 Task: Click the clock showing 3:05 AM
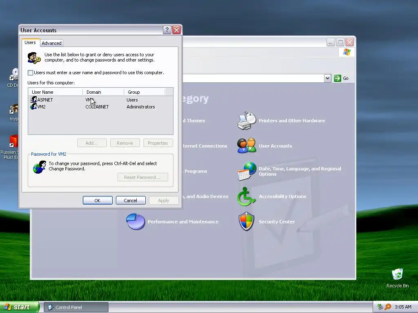403,307
